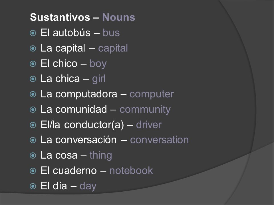Click the translation thing
Viewport: 274px width, 205px height.
point(101,155)
